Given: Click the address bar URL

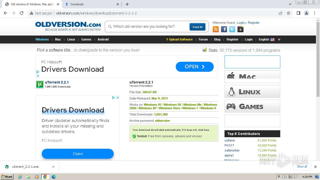Looking at the screenshot, I should pos(96,13).
